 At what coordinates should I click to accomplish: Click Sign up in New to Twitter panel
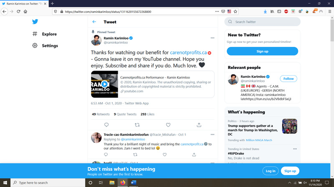pyautogui.click(x=262, y=51)
